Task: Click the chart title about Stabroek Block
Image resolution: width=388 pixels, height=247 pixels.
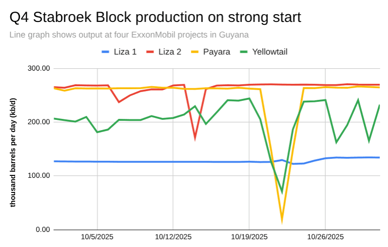Action: click(x=155, y=18)
